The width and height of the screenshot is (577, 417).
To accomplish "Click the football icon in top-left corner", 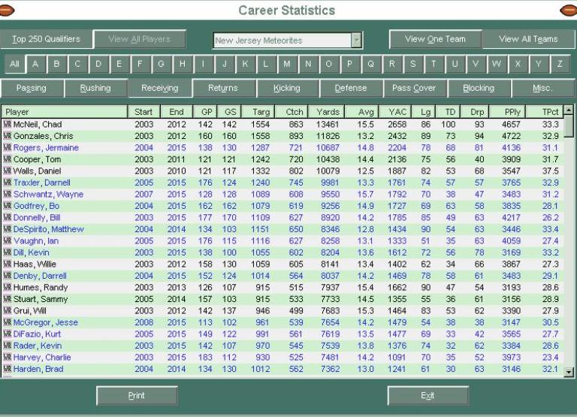I will (8, 11).
